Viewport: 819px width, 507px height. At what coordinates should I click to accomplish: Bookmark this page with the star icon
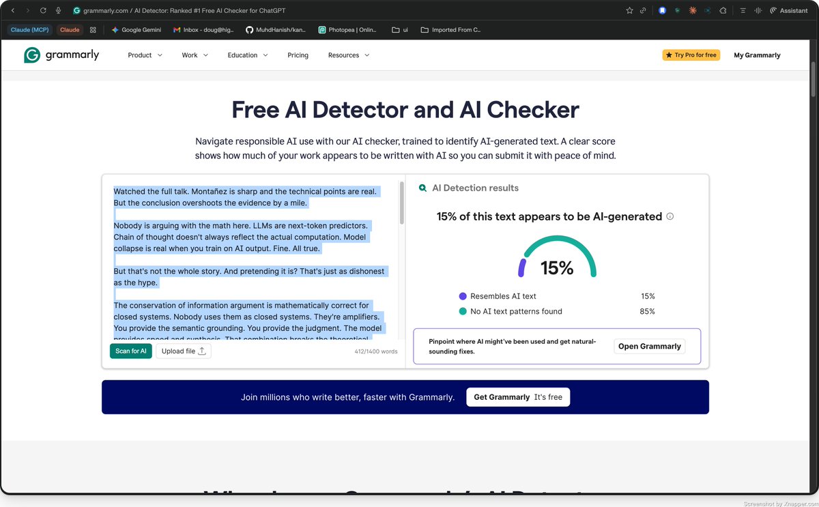click(629, 10)
